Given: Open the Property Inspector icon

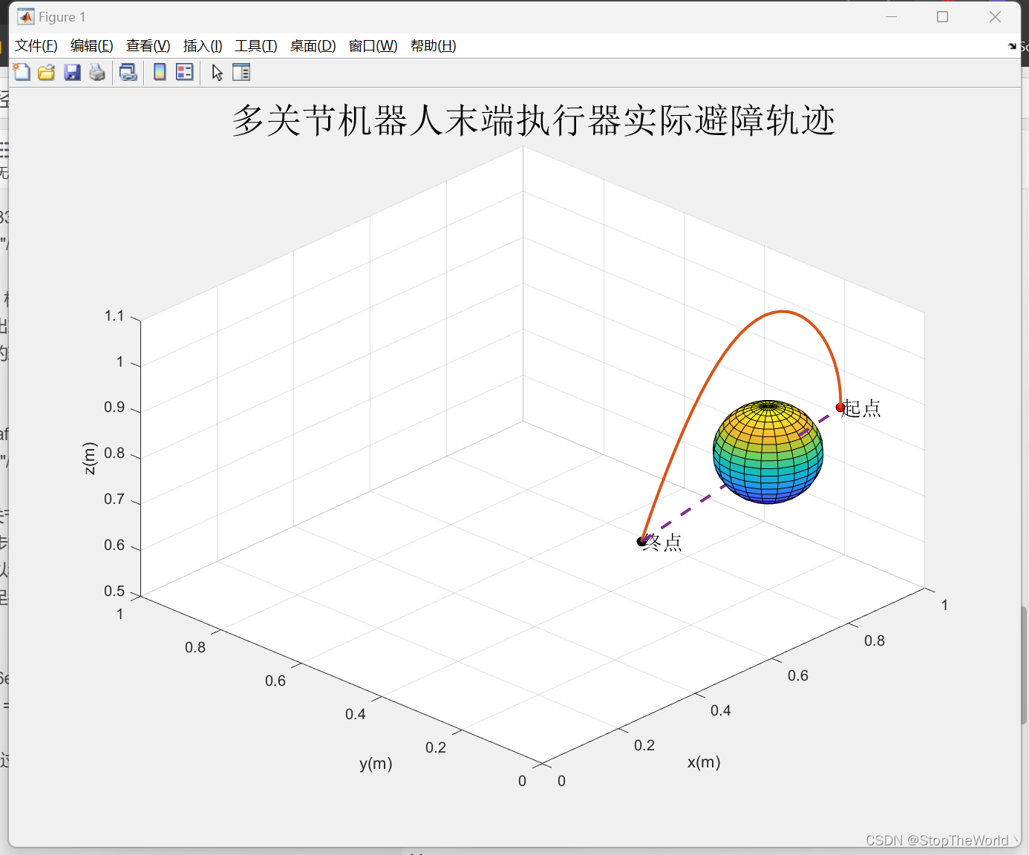Looking at the screenshot, I should pyautogui.click(x=241, y=72).
